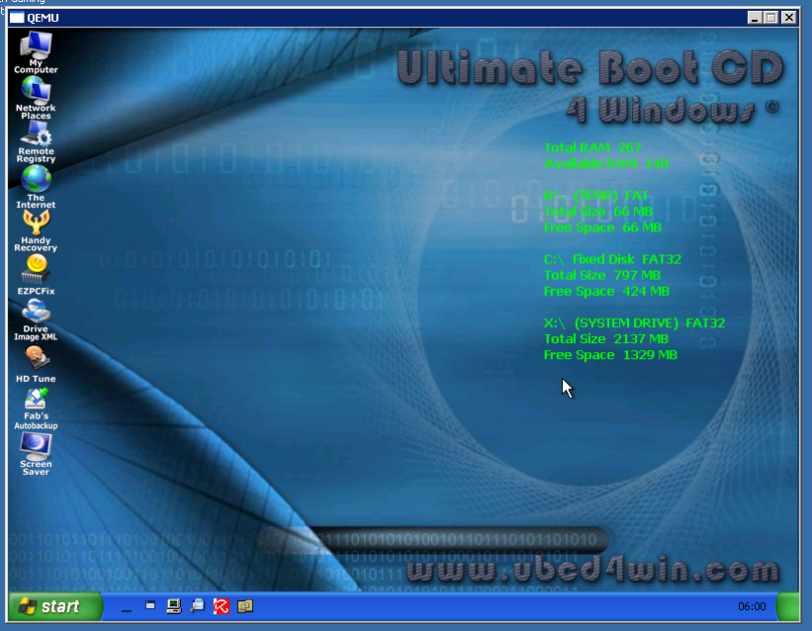Click the 'C:\ Fixed Disk FAT32' line

coord(612,259)
